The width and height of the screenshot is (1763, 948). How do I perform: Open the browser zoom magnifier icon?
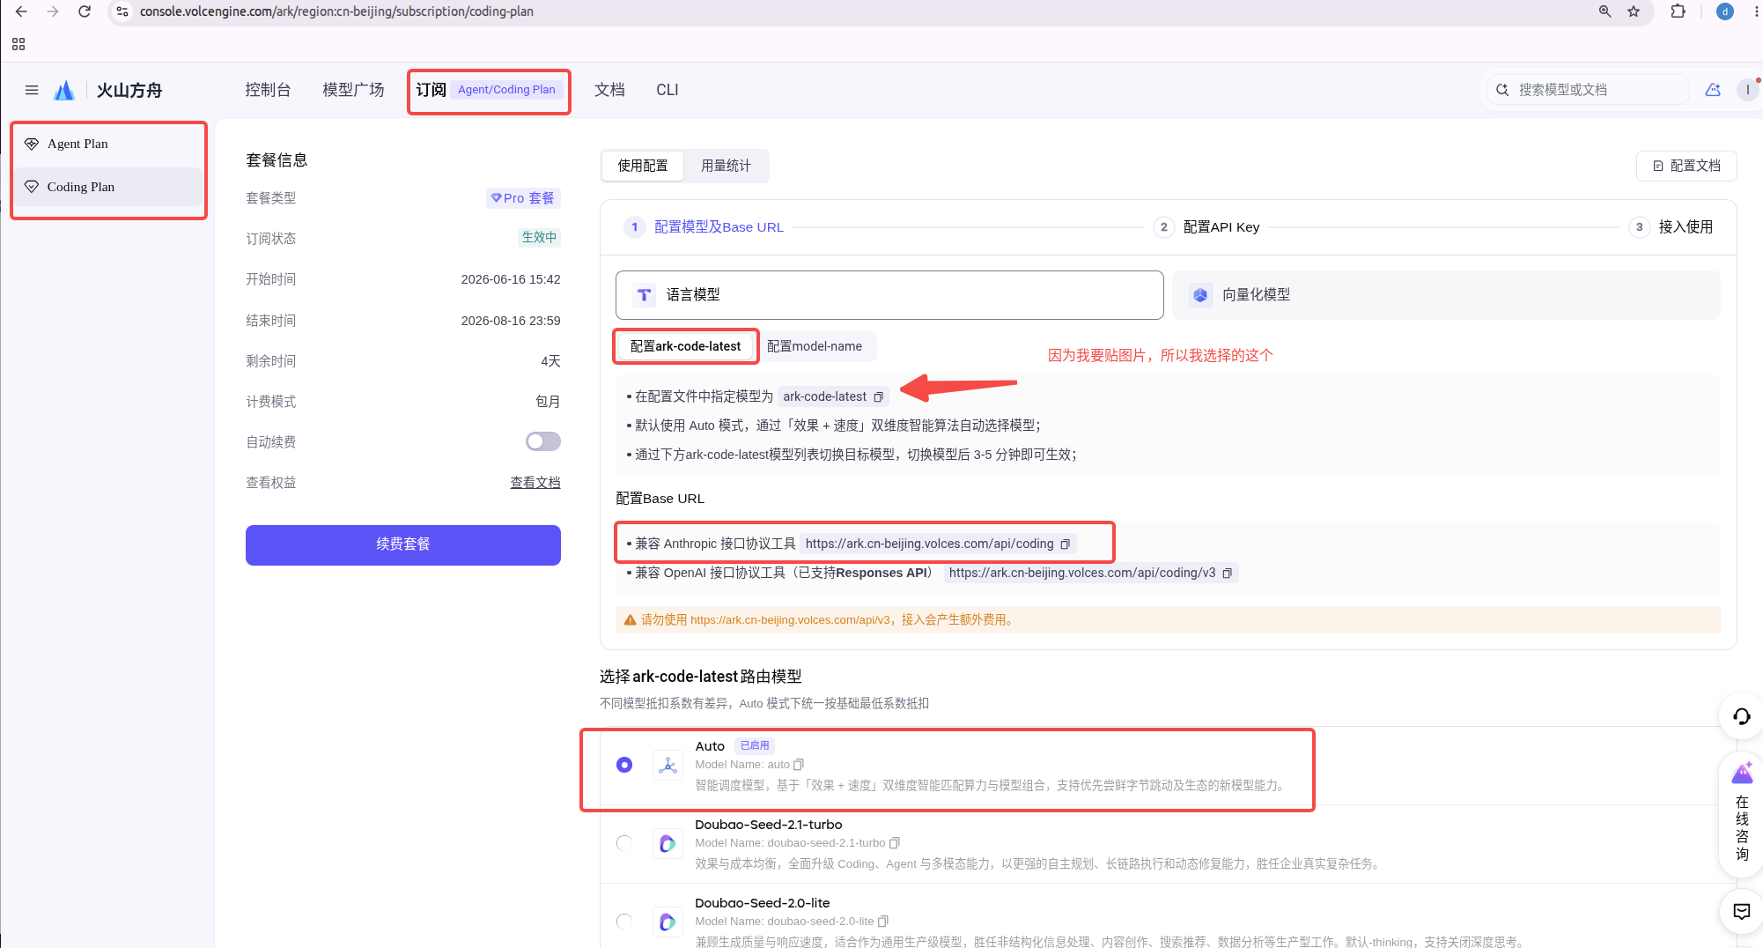point(1605,11)
